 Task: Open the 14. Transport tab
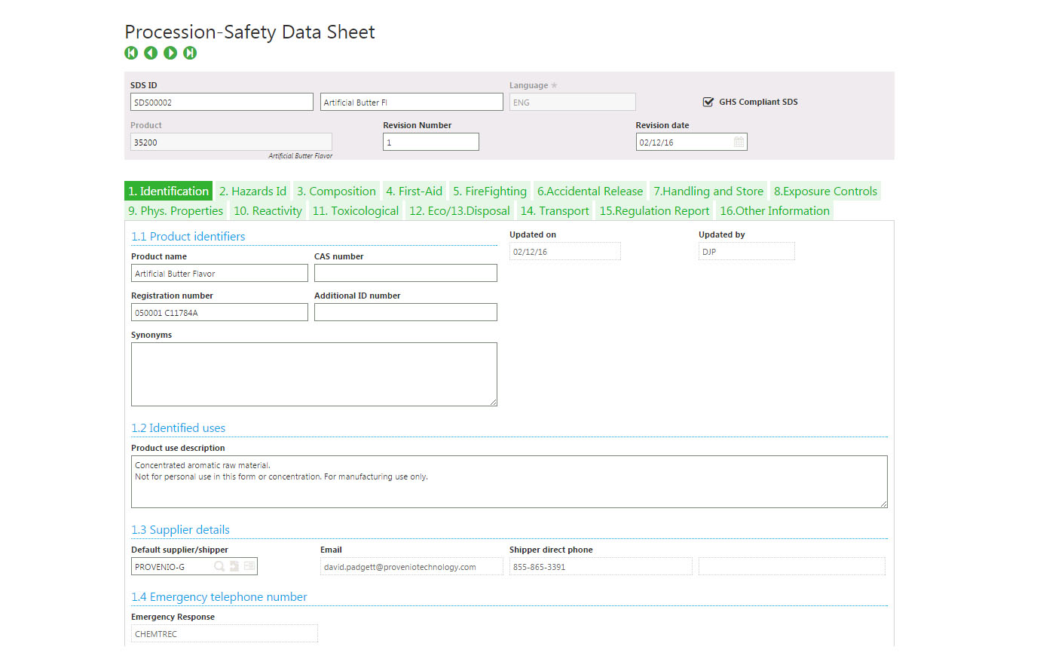pyautogui.click(x=555, y=211)
